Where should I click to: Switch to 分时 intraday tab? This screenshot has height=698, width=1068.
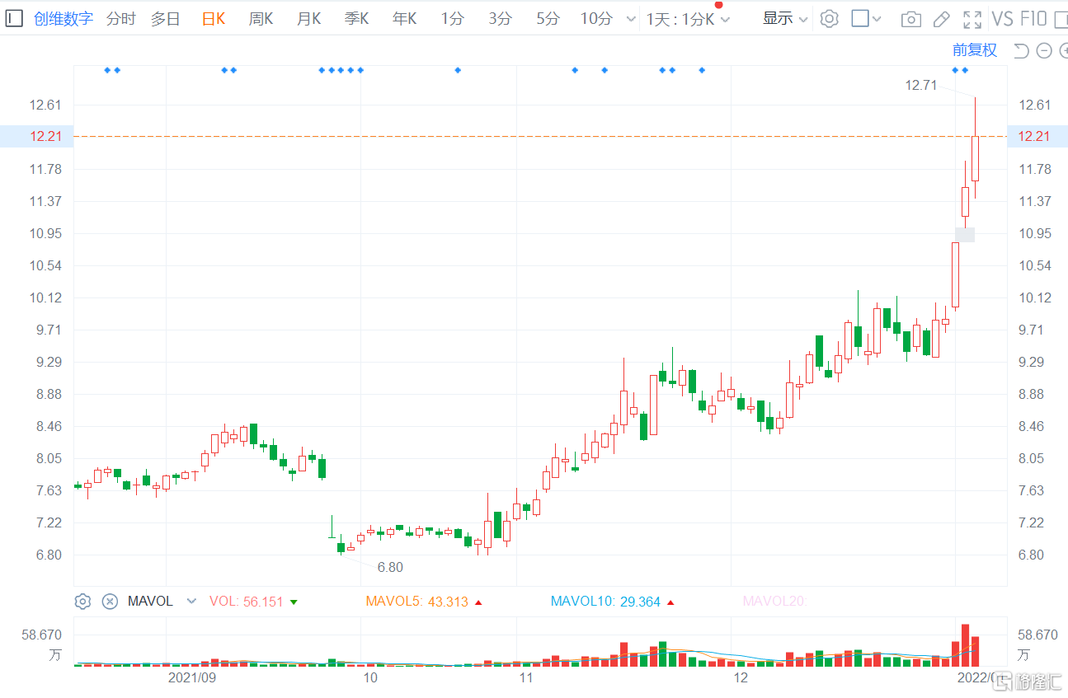point(121,18)
